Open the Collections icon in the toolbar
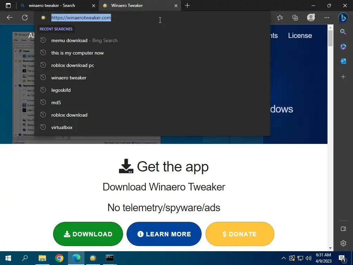This screenshot has height=265, width=353. pos(295,18)
